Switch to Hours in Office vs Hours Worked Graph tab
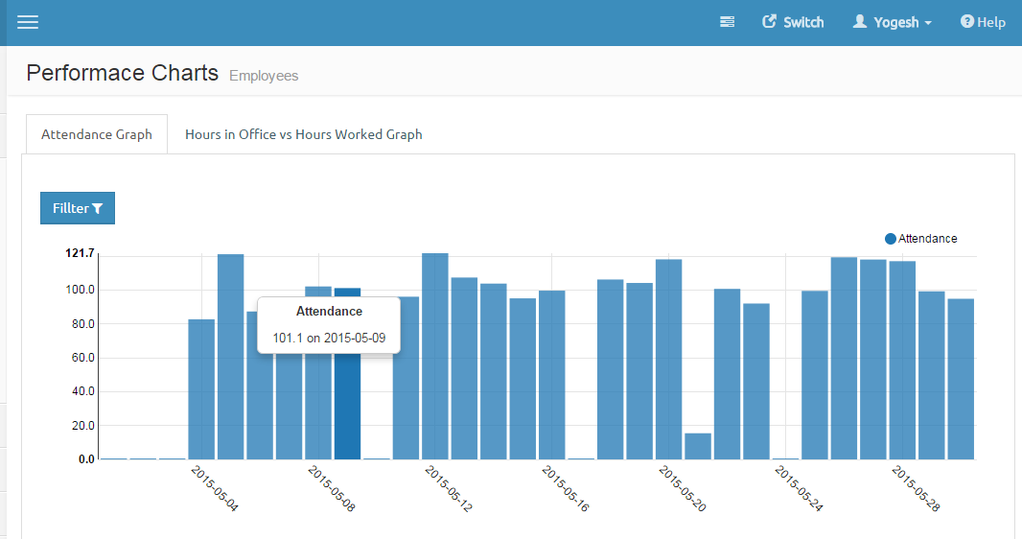The image size is (1022, 539). [x=303, y=134]
